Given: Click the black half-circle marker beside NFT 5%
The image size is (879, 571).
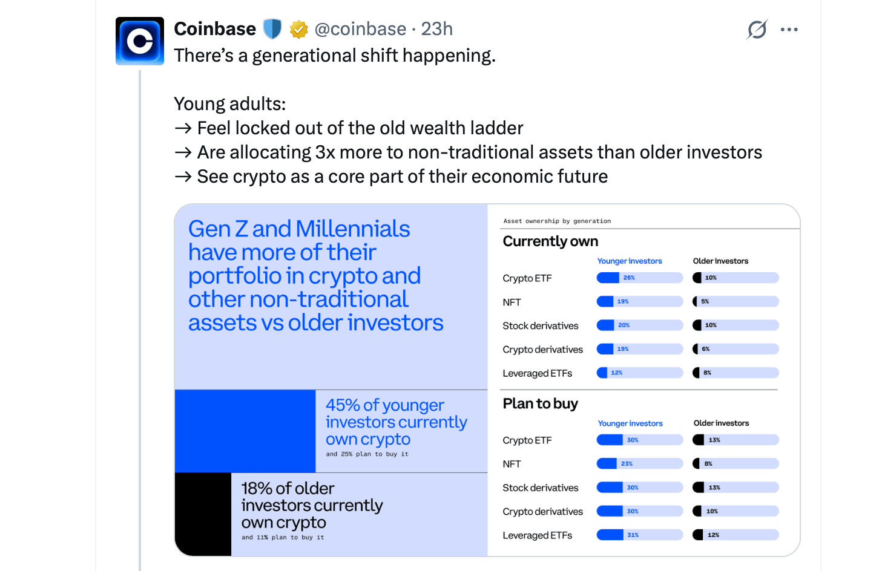Looking at the screenshot, I should 696,301.
